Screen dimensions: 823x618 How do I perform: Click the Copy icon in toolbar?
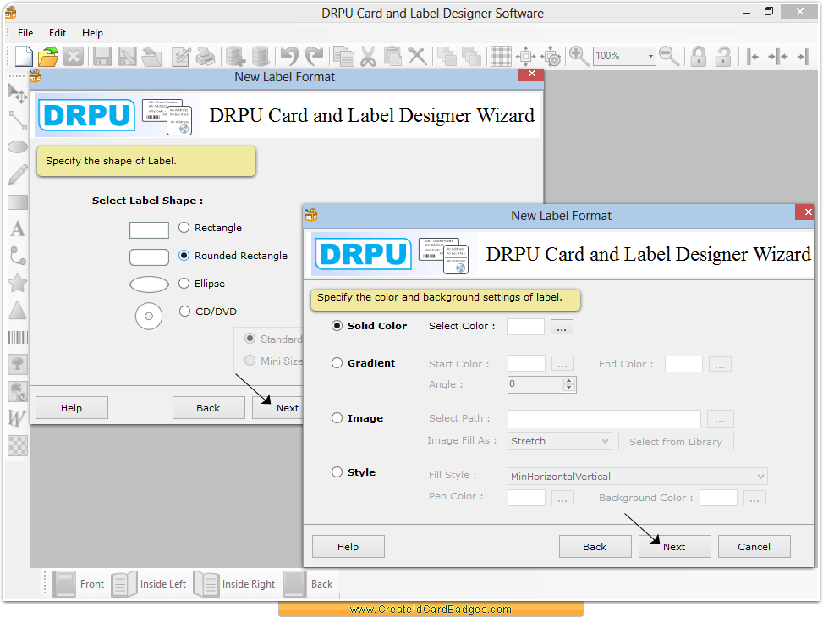[343, 56]
